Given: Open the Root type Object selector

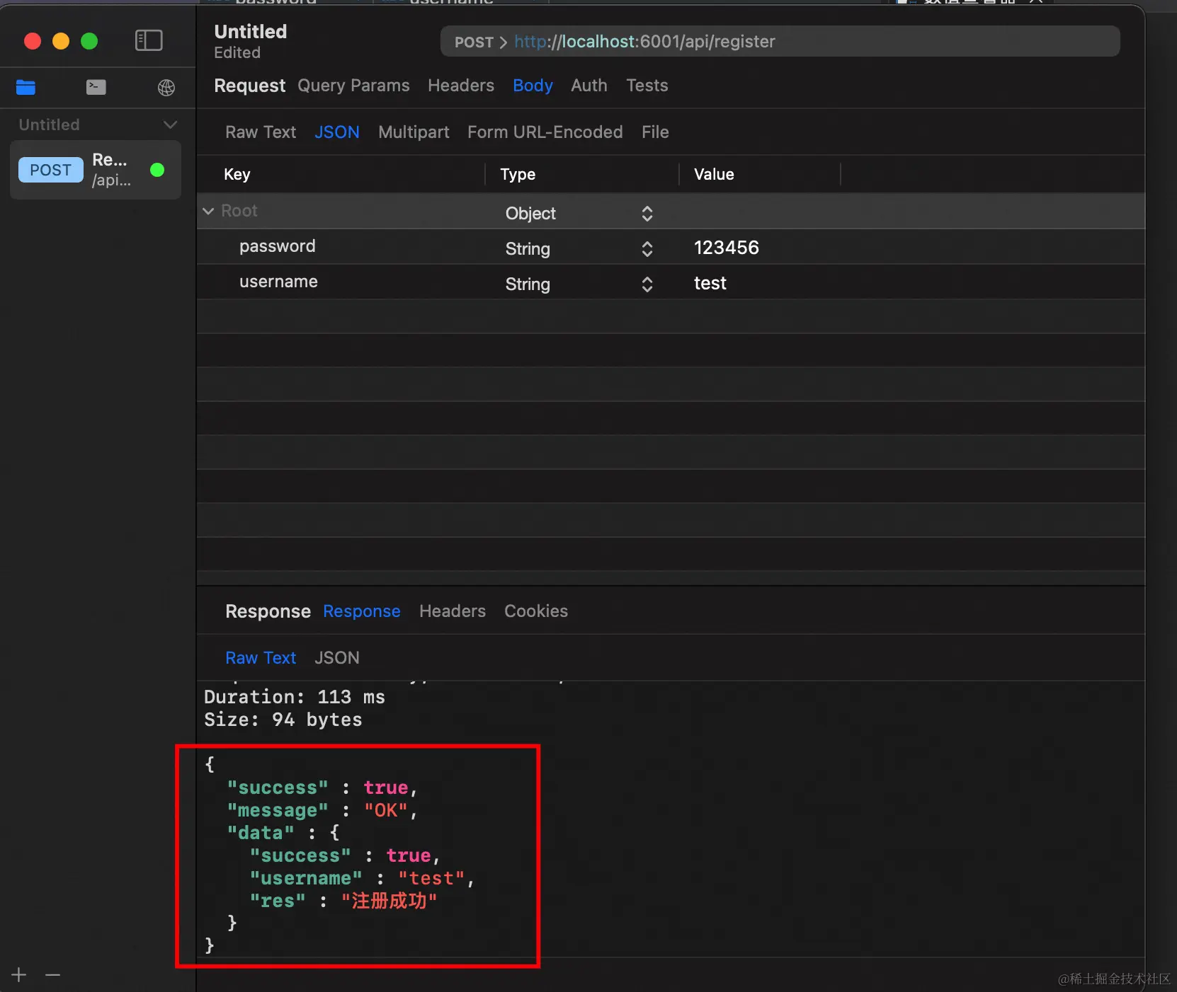Looking at the screenshot, I should click(x=579, y=213).
